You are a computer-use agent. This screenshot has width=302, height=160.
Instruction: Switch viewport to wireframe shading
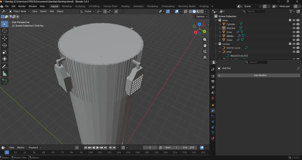190,11
